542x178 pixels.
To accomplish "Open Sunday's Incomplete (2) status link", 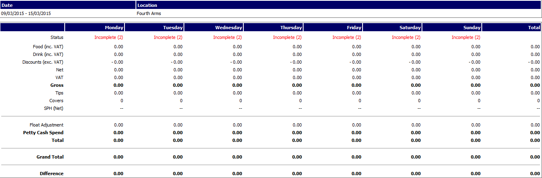I will [x=466, y=37].
